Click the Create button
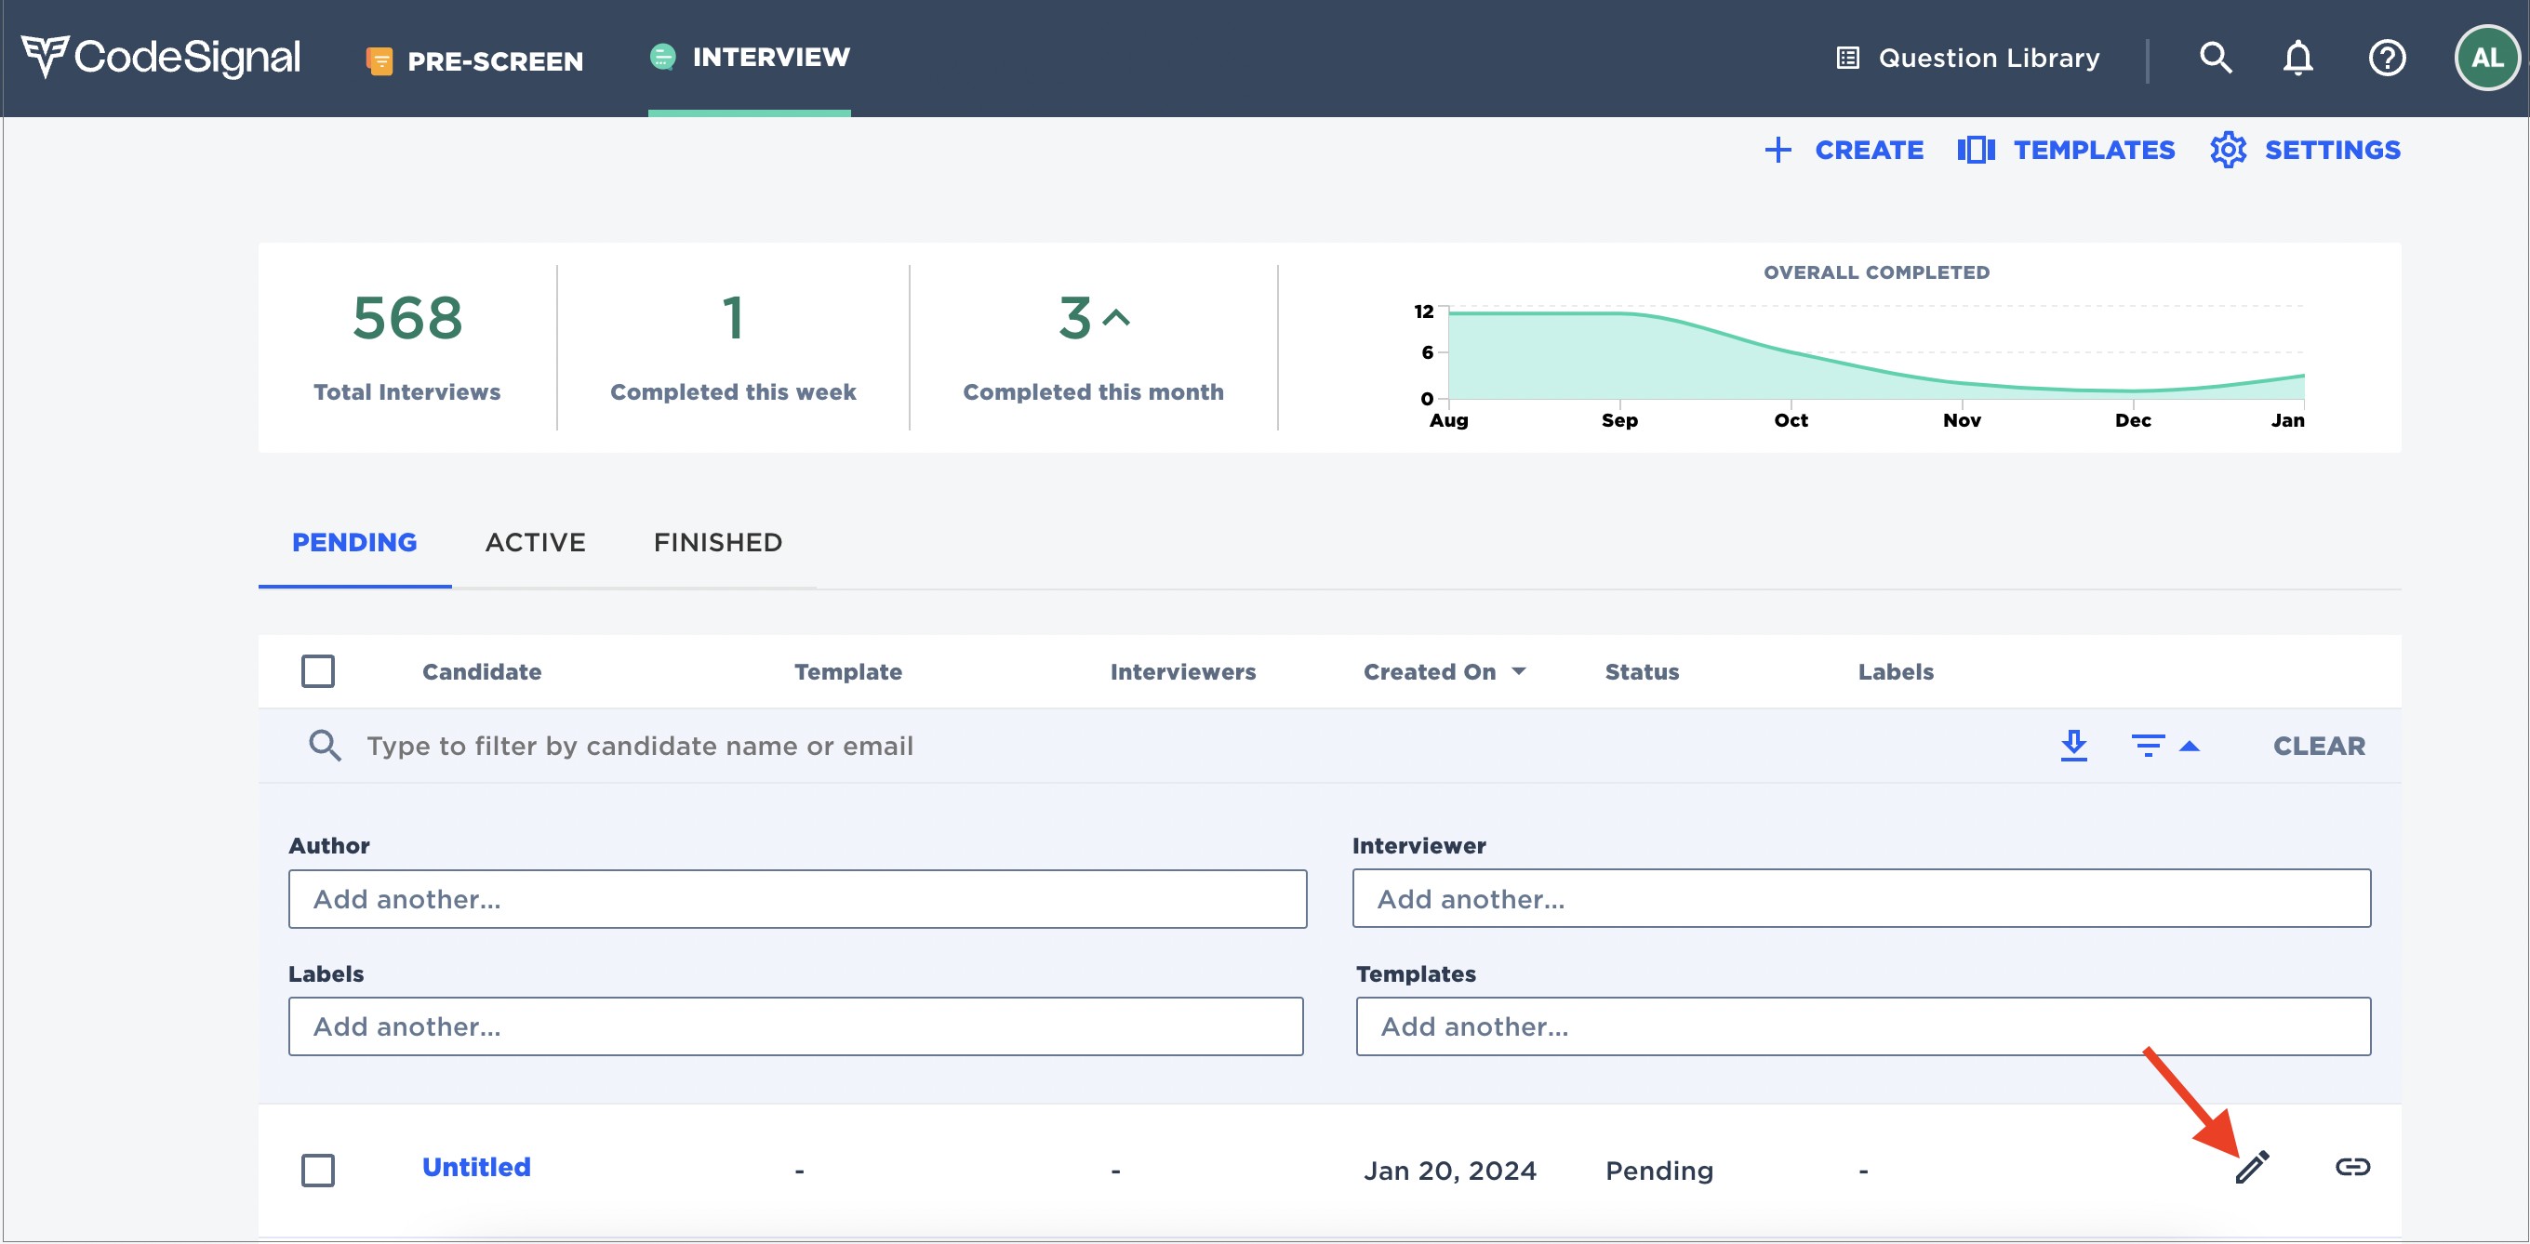The image size is (2530, 1244). [1844, 151]
